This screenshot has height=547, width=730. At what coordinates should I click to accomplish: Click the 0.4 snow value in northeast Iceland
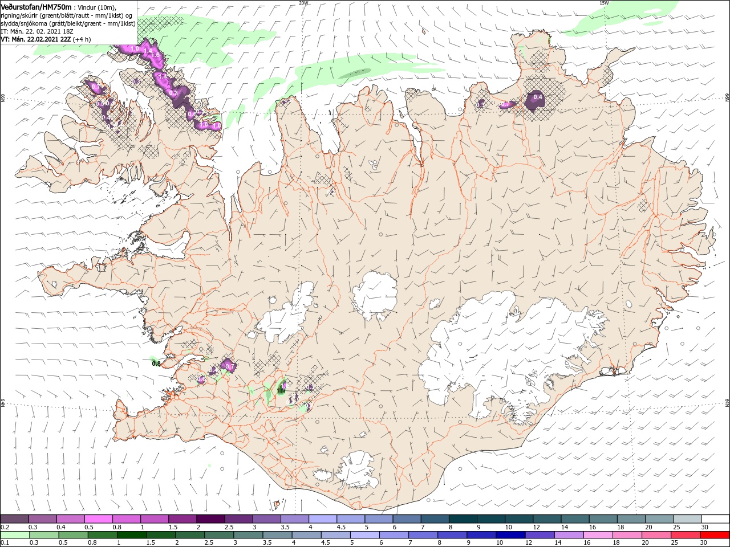click(x=537, y=97)
